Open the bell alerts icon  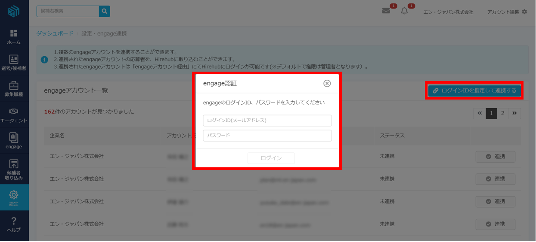pos(404,11)
